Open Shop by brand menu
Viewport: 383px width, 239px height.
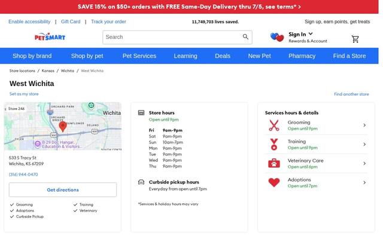pos(32,56)
